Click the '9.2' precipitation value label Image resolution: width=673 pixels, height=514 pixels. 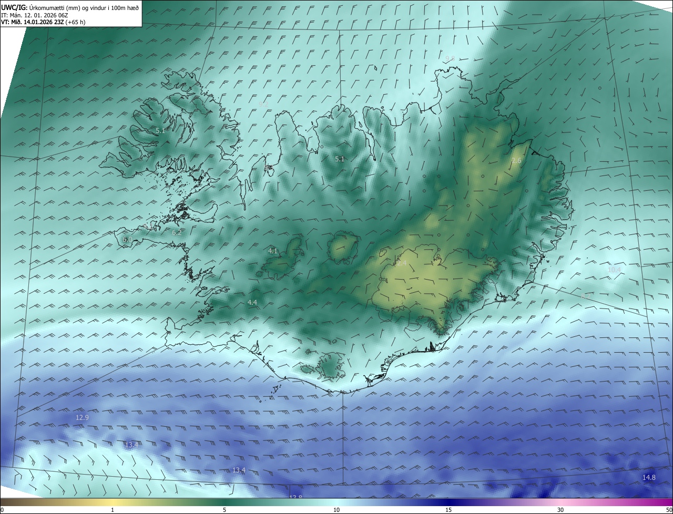[263, 105]
